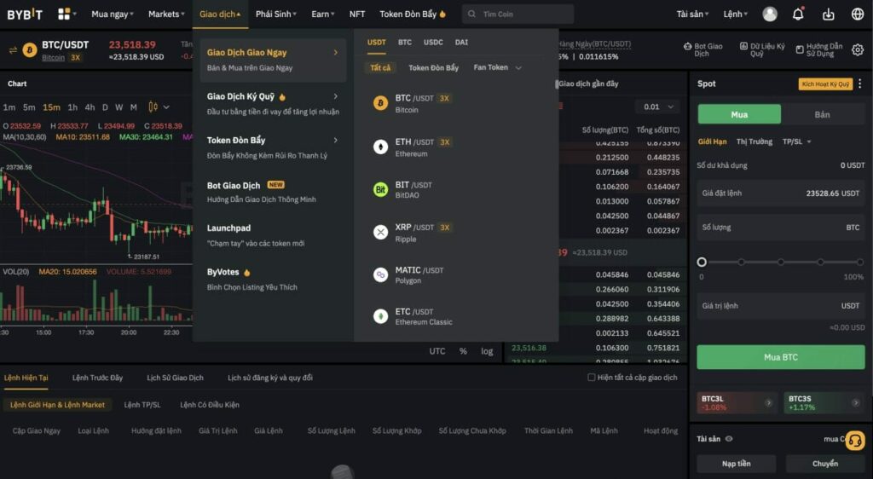Viewport: 873px width, 479px height.
Task: Click the Giá trị lệnh USDT field
Action: click(781, 306)
